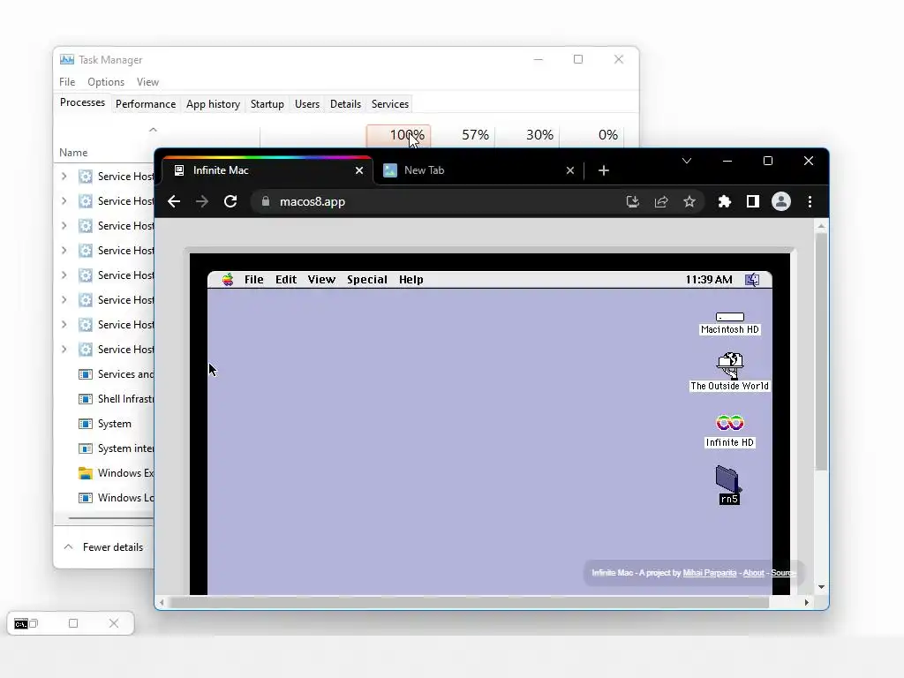Open the Apple menu in Mac emulator
The image size is (904, 678).
click(228, 280)
